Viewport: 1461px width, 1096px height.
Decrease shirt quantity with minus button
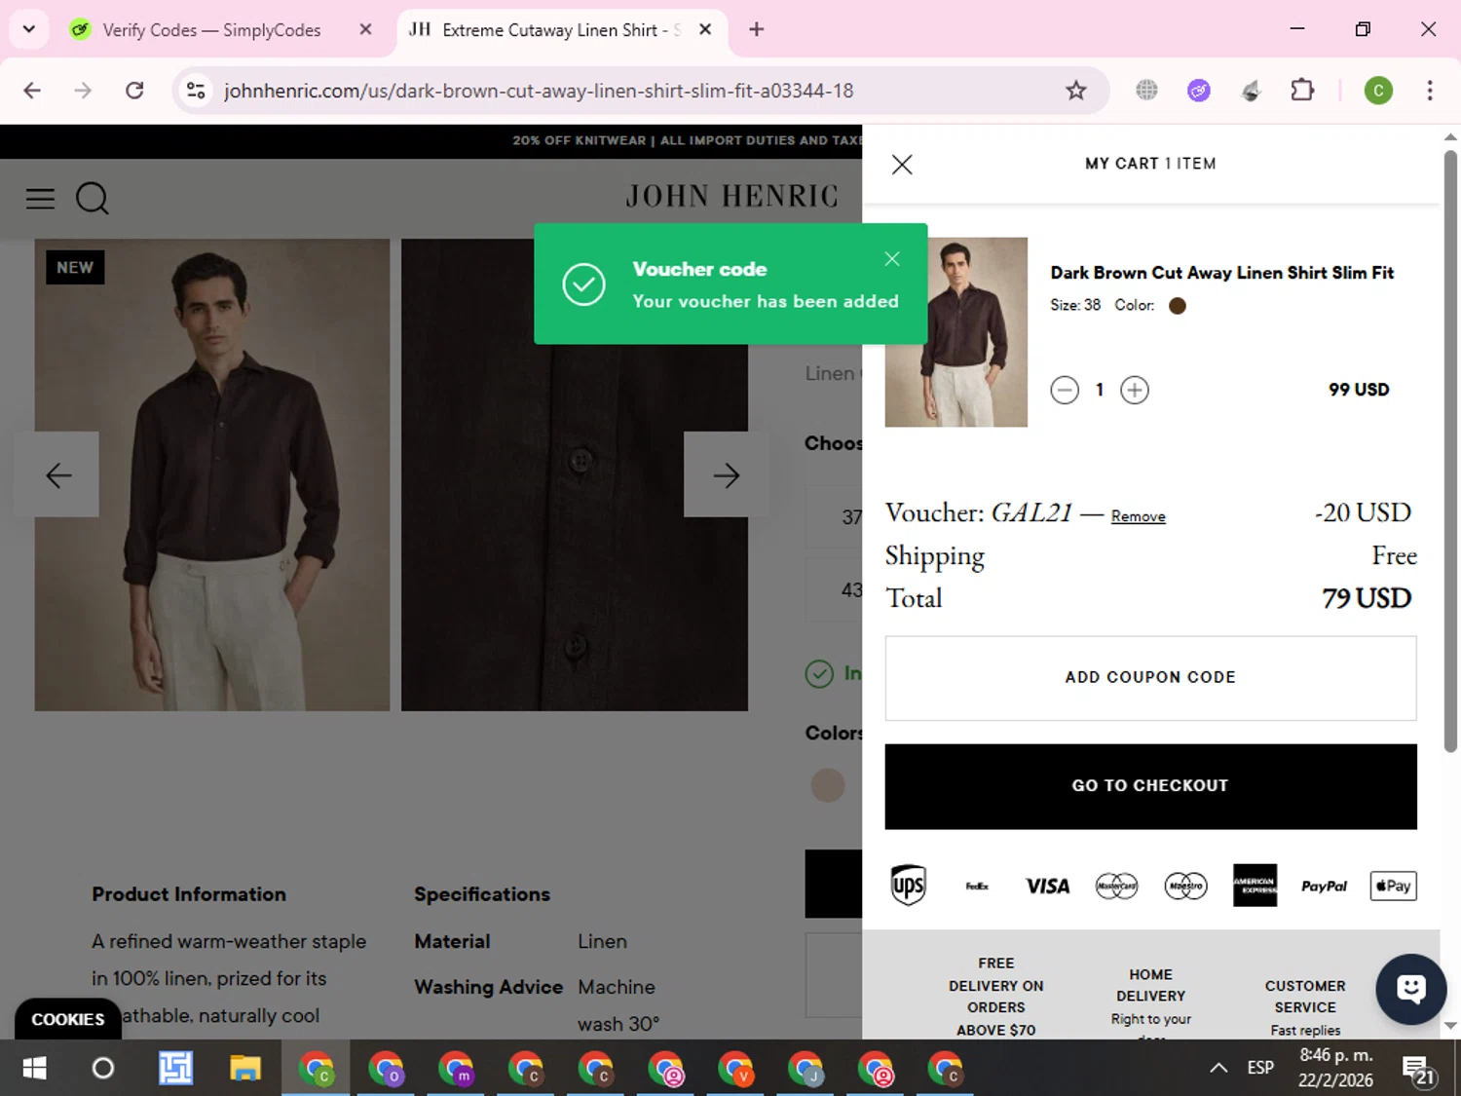click(x=1065, y=391)
